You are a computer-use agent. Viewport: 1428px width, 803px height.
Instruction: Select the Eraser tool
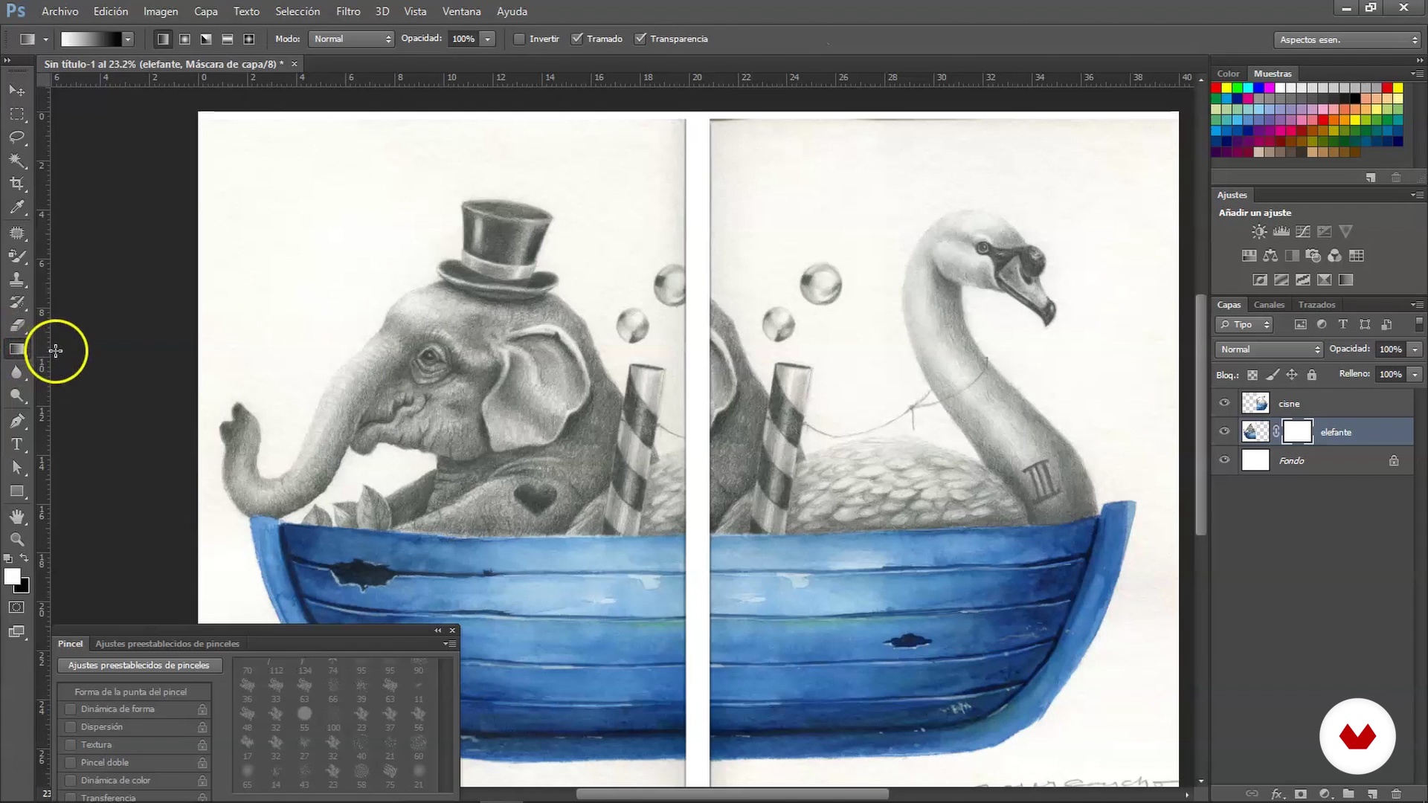(x=16, y=326)
